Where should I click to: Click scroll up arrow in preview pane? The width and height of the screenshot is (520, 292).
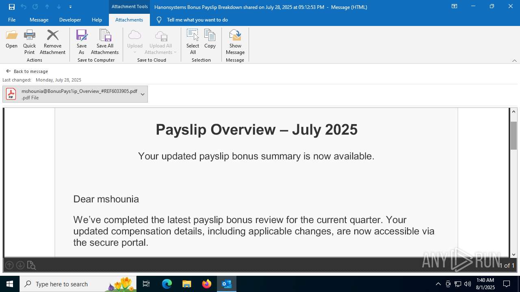(513, 112)
